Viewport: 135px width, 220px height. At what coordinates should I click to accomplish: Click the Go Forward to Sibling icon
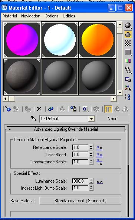point(125,109)
